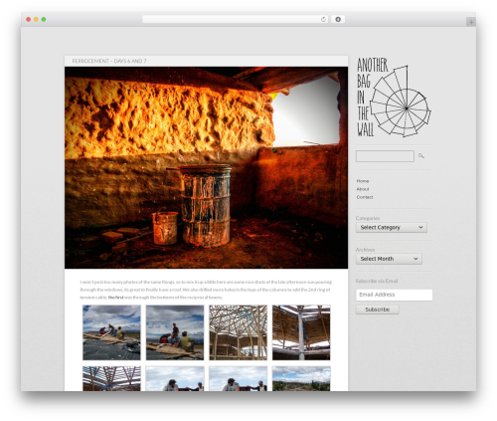Click the sidebar search text field
The height and width of the screenshot is (421, 497).
coord(385,156)
